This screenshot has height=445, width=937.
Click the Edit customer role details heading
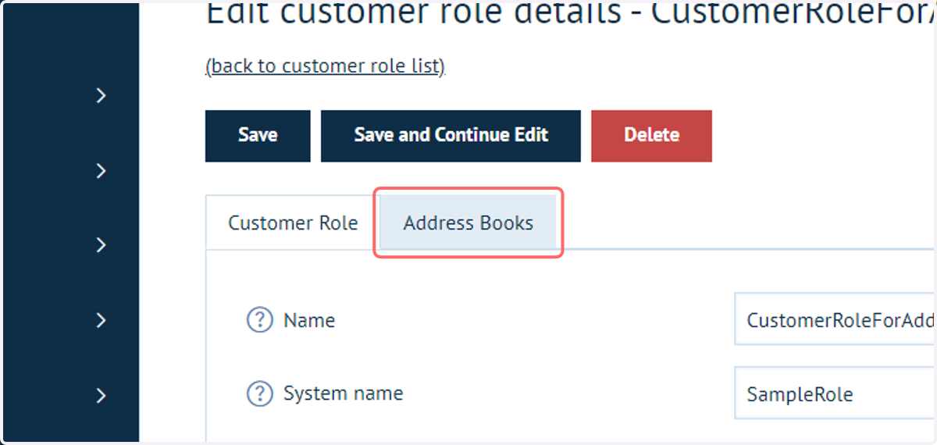click(571, 14)
